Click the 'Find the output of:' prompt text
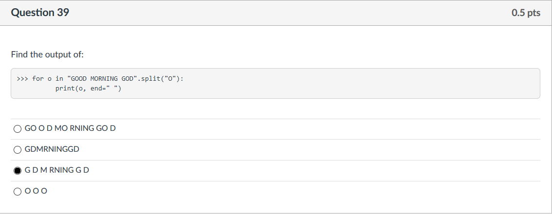 coord(48,55)
